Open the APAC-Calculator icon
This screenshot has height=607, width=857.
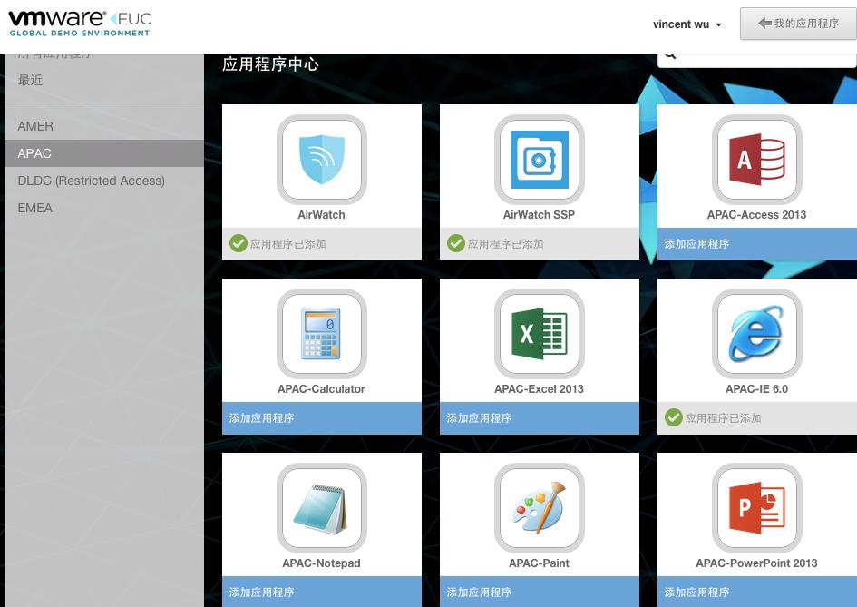point(321,334)
